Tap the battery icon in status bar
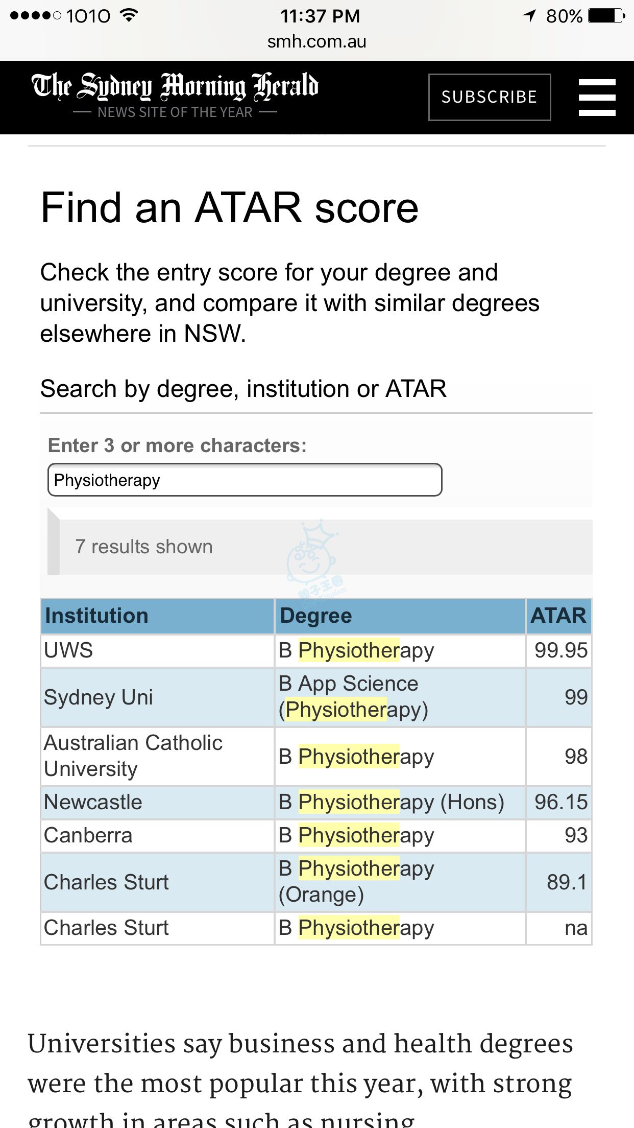Viewport: 634px width, 1128px height. (606, 16)
